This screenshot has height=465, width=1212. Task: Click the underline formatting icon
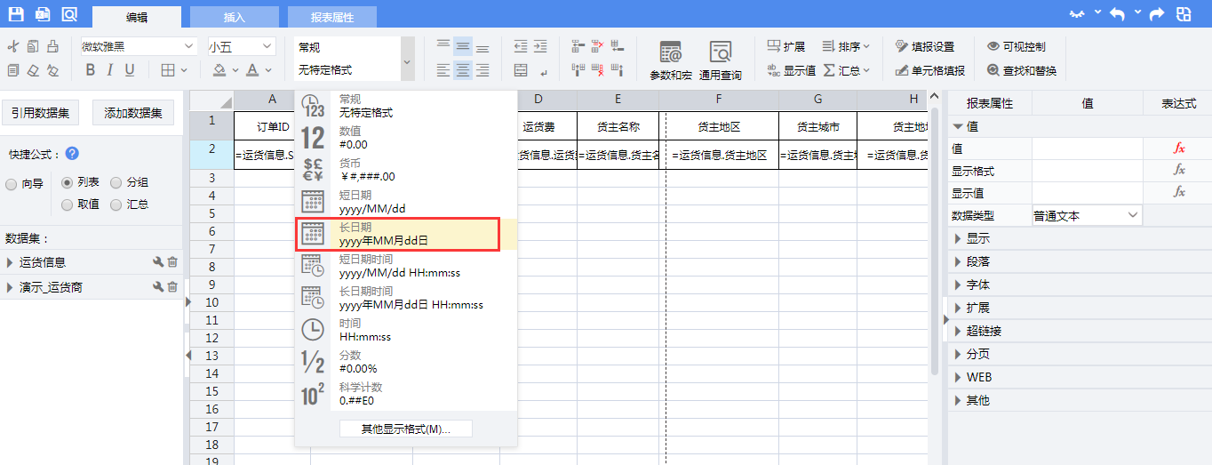tap(130, 70)
